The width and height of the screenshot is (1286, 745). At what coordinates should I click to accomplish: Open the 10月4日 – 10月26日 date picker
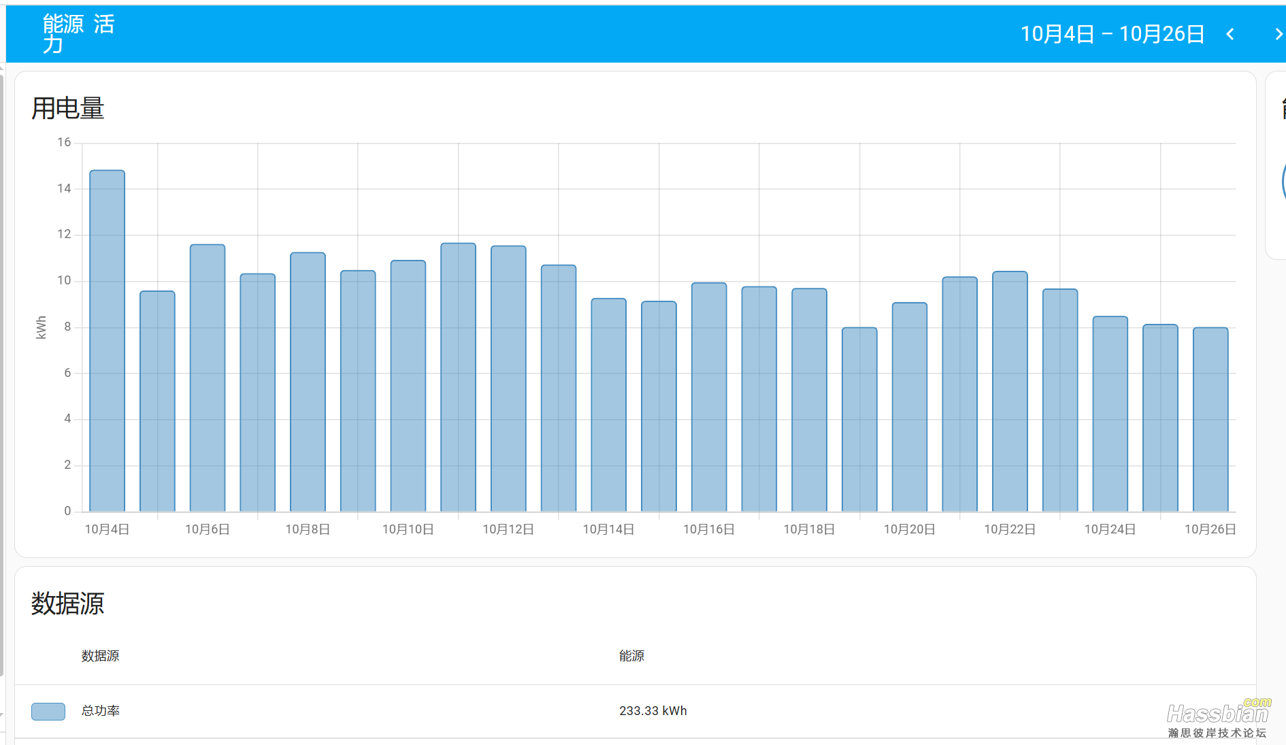pyautogui.click(x=1112, y=34)
